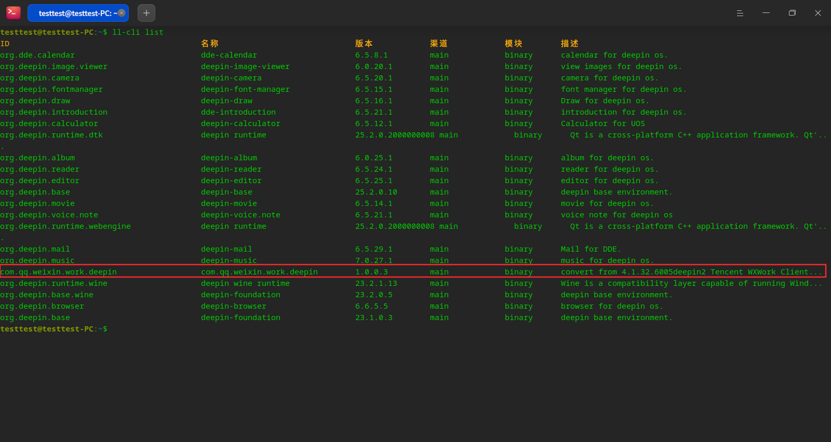Click version '6.5.8.1' of dde-calendar
Image resolution: width=831 pixels, height=442 pixels.
371,55
